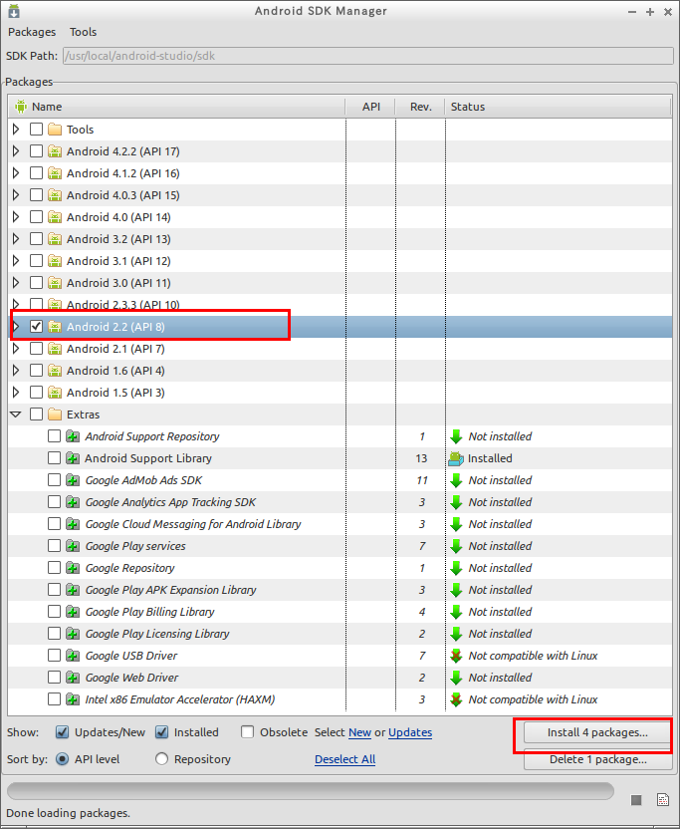The width and height of the screenshot is (680, 829).
Task: Expand the Android 2.2 (API 8) node
Action: tap(16, 327)
